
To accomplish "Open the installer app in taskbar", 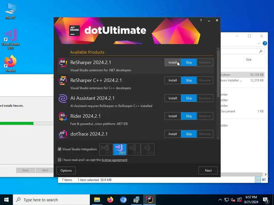I will 136,200.
